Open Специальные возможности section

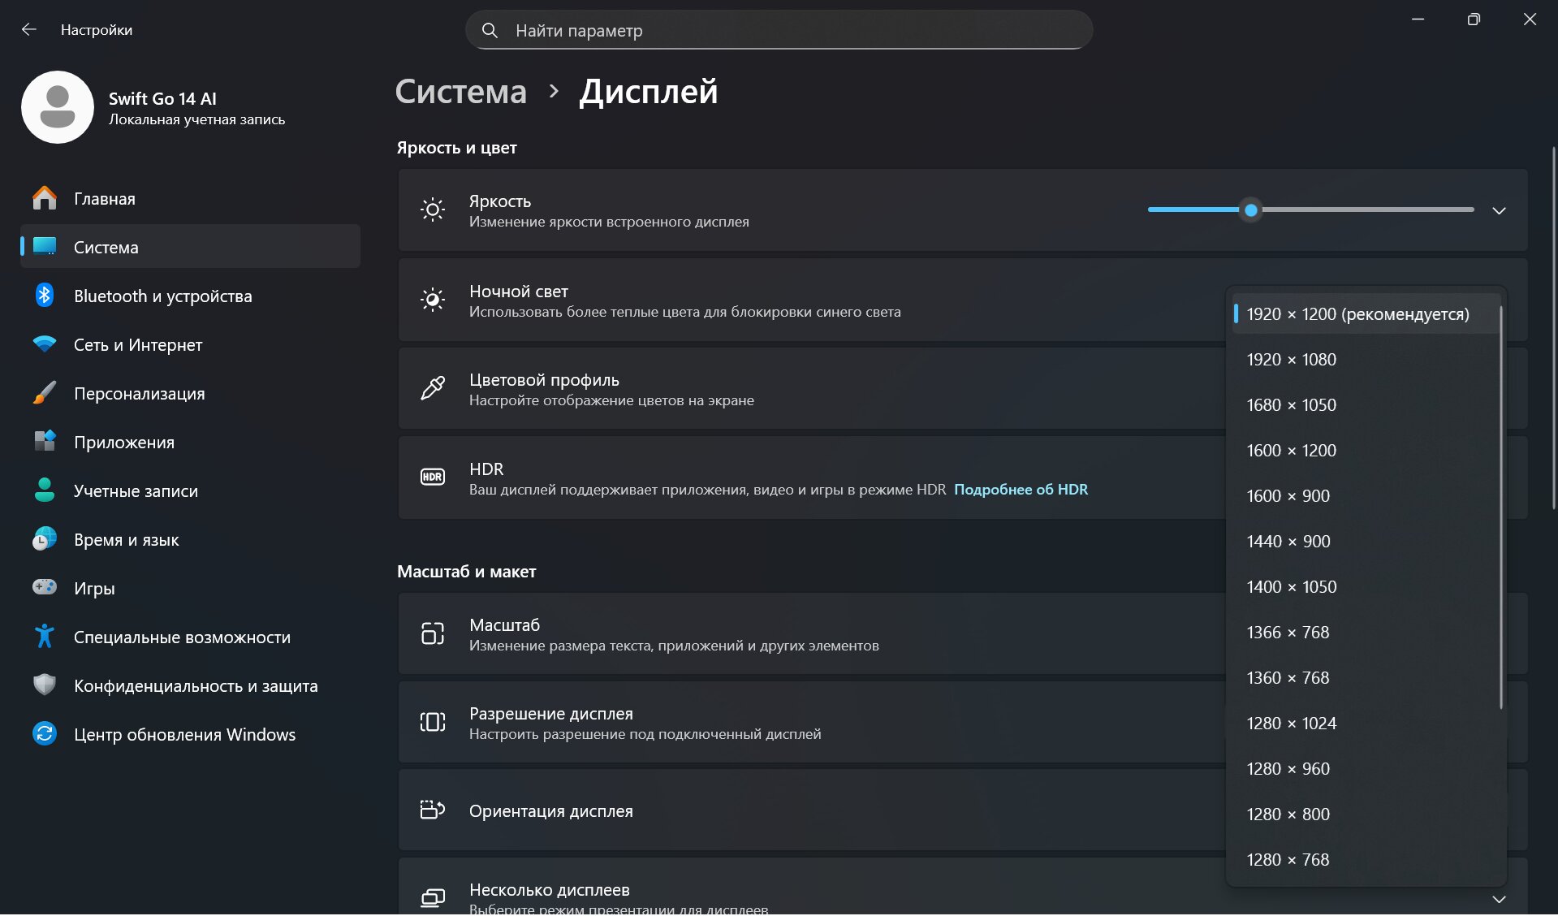point(182,637)
